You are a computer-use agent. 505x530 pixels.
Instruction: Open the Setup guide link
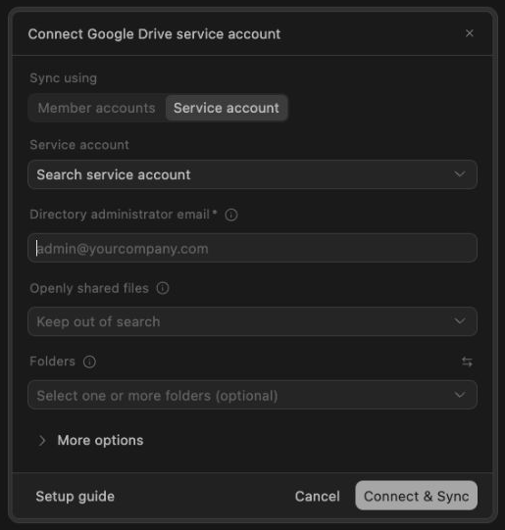[x=76, y=496]
